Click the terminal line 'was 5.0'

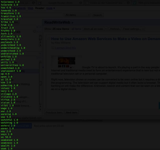(x=6, y=117)
